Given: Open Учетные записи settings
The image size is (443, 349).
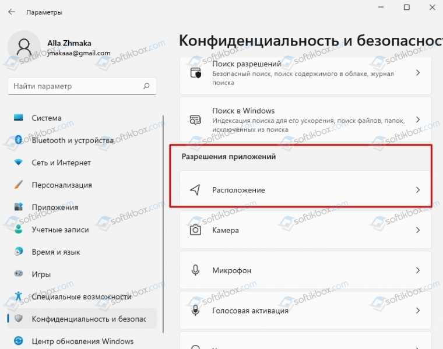Looking at the screenshot, I should 82,230.
